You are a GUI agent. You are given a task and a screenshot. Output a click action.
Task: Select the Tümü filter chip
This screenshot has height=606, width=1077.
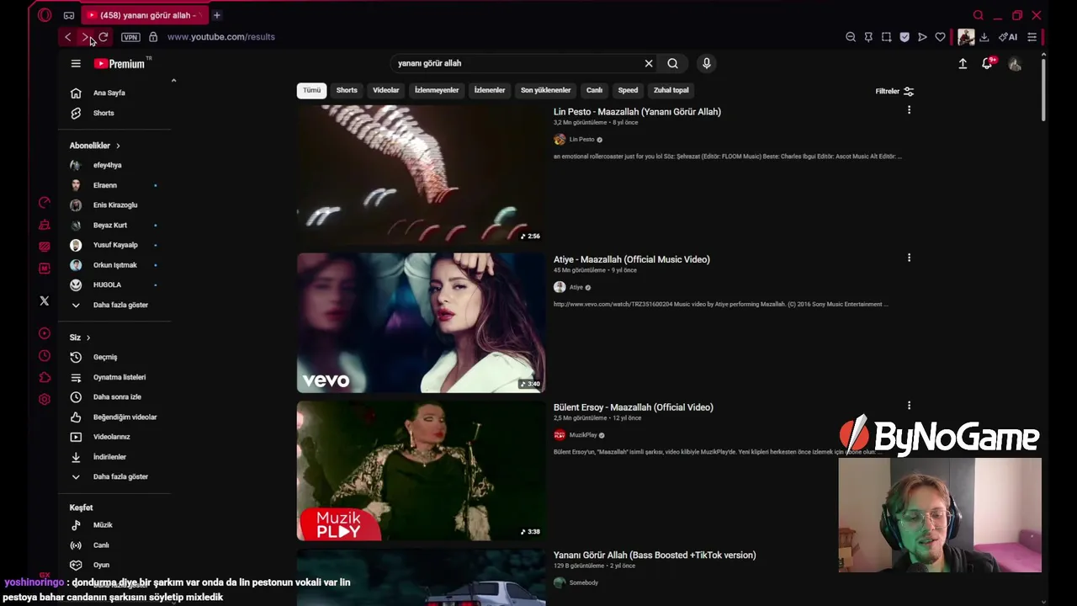point(312,90)
